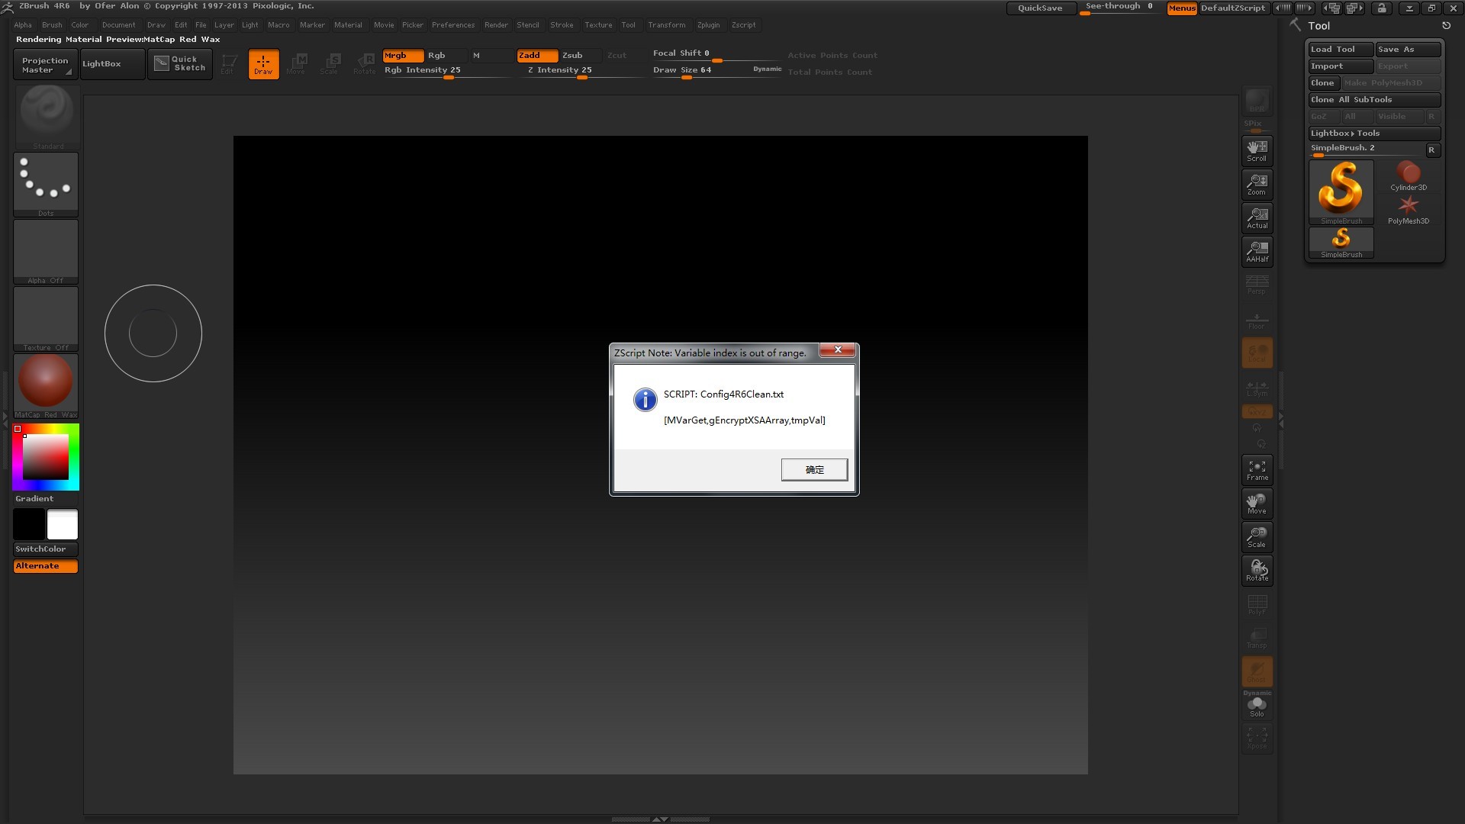Click the AAHalf icon
The width and height of the screenshot is (1465, 824).
click(1257, 251)
